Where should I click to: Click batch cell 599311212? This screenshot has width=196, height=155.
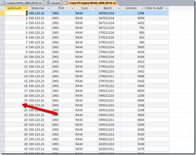(x=110, y=105)
